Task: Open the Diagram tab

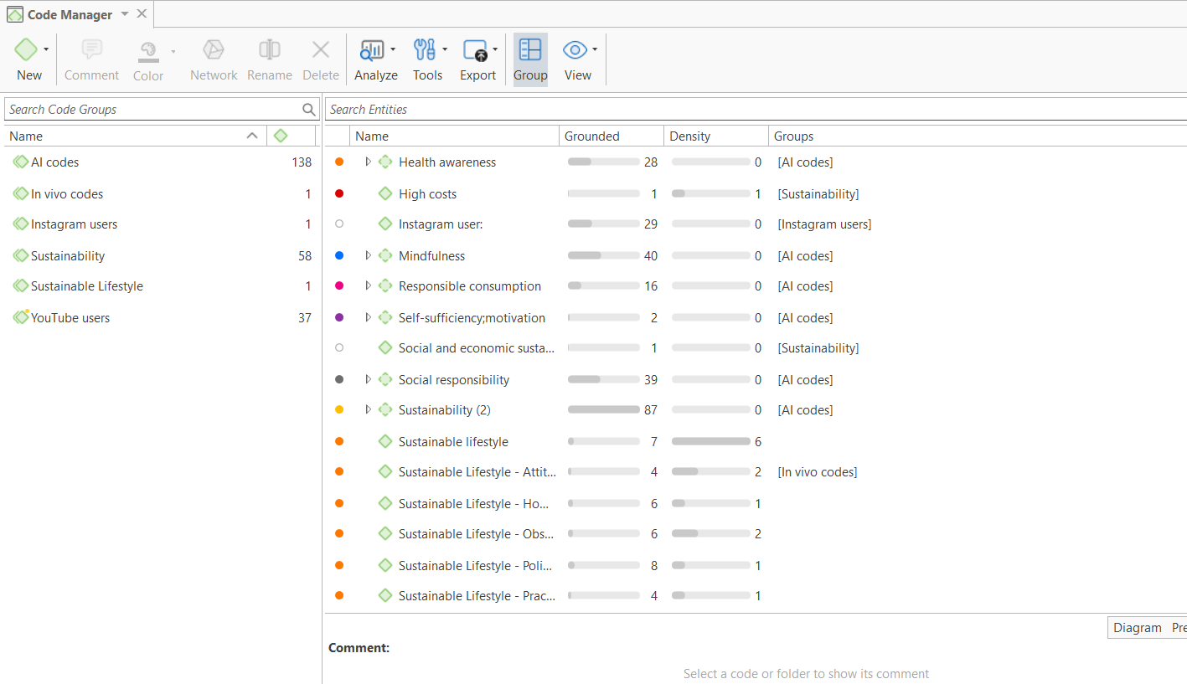Action: [1137, 628]
